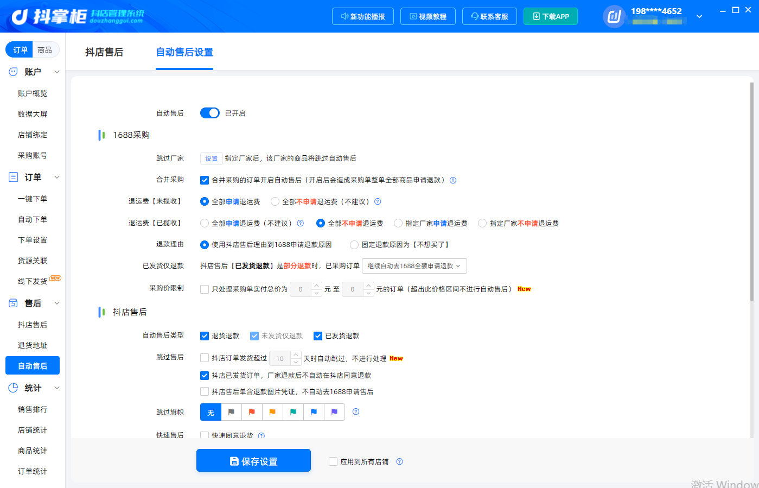Viewport: 759px width, 488px height.
Task: Switch to 抖店售后 tab
Action: click(104, 52)
